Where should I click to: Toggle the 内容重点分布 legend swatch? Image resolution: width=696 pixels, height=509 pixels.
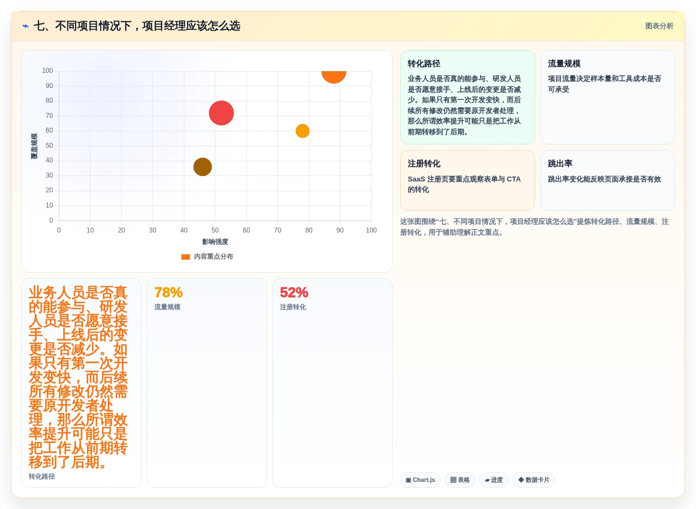click(x=185, y=257)
